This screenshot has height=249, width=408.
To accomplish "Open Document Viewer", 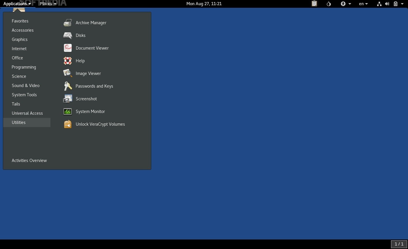I will pyautogui.click(x=92, y=48).
